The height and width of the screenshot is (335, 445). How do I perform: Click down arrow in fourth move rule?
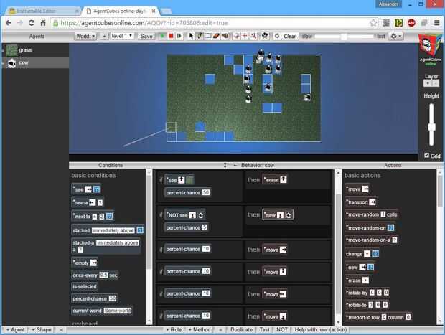pyautogui.click(x=283, y=316)
